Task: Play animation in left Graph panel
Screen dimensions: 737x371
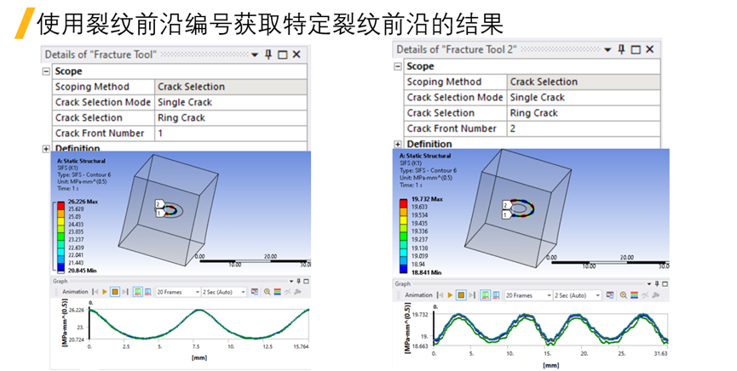Action: [104, 292]
